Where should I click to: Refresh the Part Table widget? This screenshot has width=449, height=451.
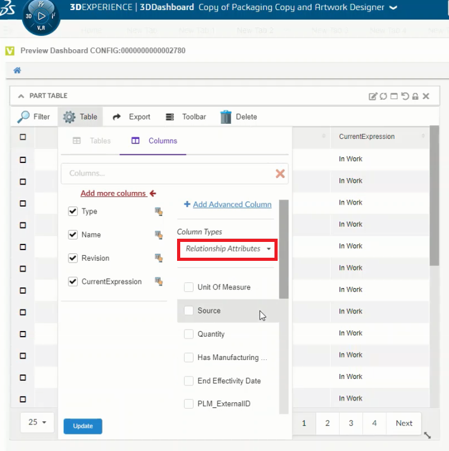click(383, 96)
